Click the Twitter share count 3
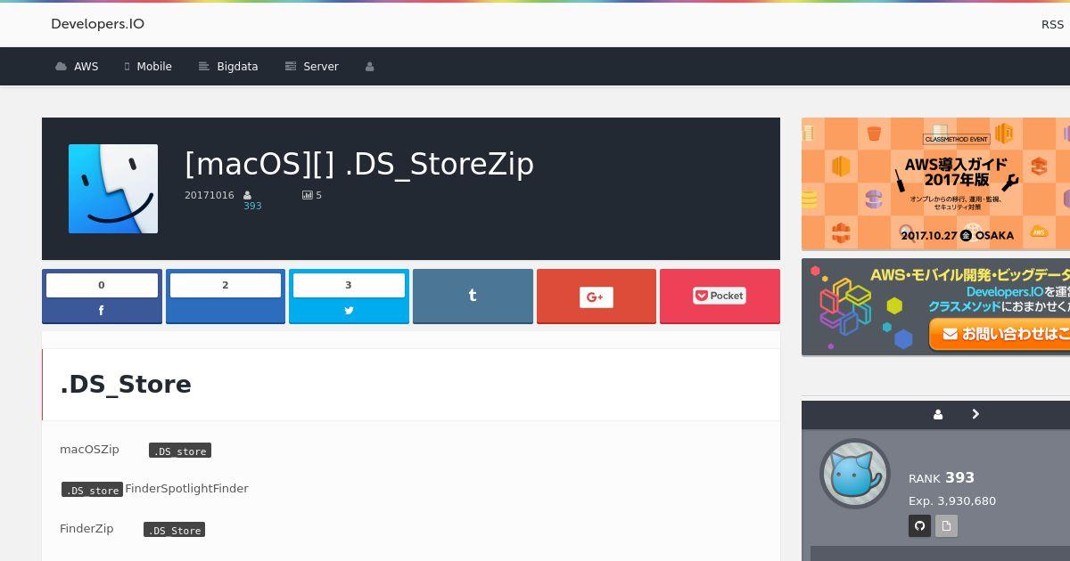 click(x=349, y=285)
